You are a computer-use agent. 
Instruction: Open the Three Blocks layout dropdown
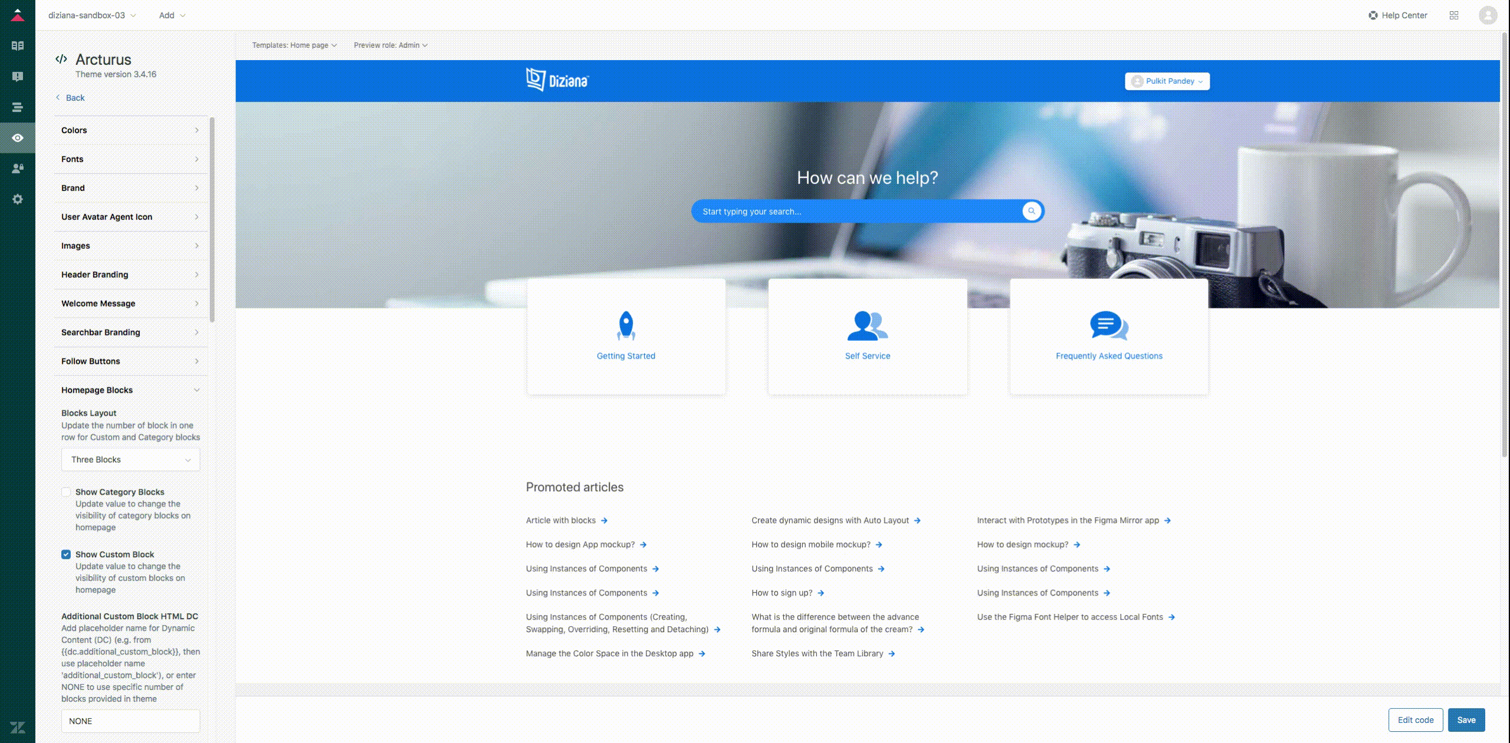point(130,460)
